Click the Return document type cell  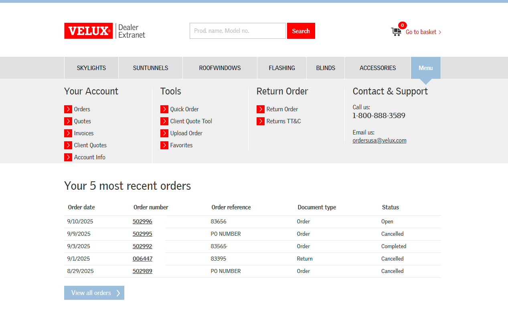point(305,259)
